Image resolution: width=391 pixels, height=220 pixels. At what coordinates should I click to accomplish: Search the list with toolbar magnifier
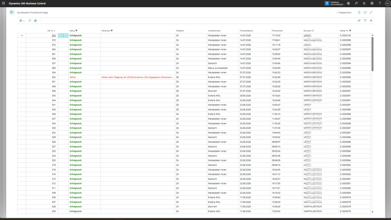(30, 20)
